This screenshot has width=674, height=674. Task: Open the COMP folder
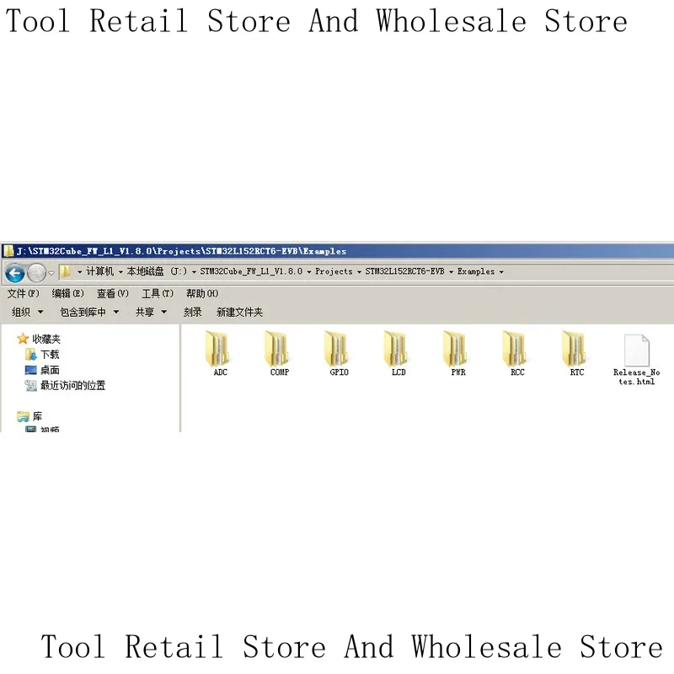[x=280, y=353]
